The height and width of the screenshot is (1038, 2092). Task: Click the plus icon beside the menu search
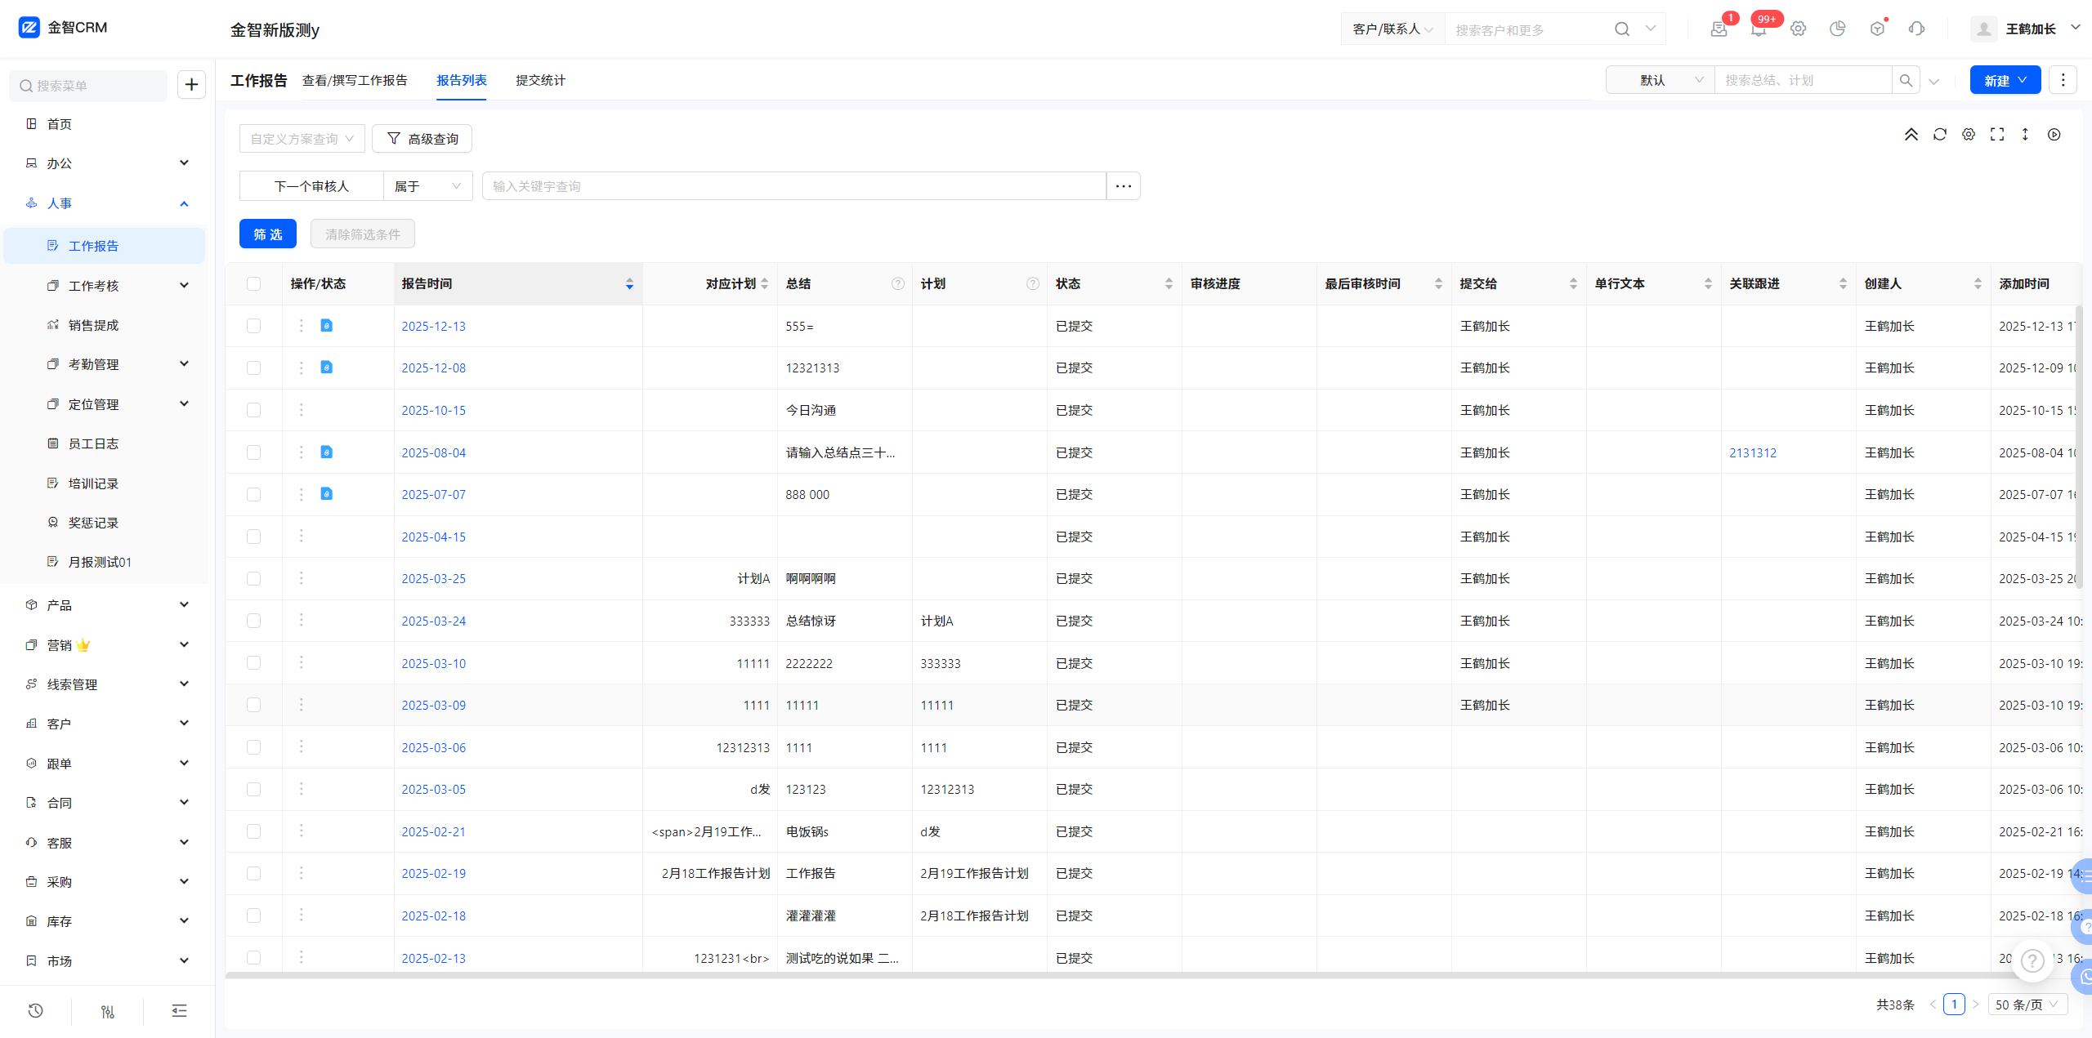pos(191,85)
